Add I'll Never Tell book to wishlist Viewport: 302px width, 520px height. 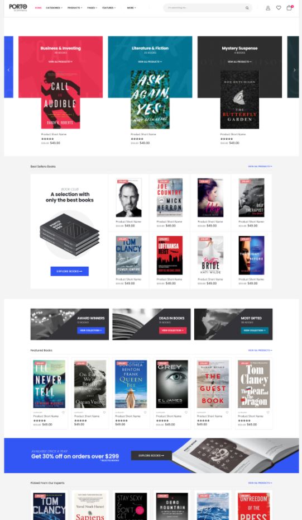63,413
